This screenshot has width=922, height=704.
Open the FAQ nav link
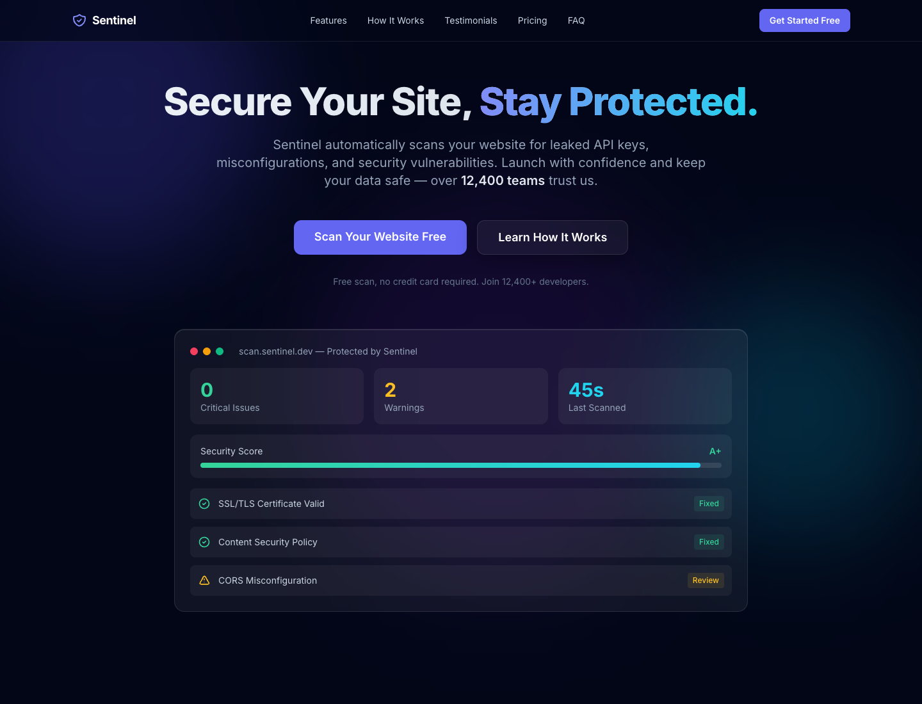point(576,20)
